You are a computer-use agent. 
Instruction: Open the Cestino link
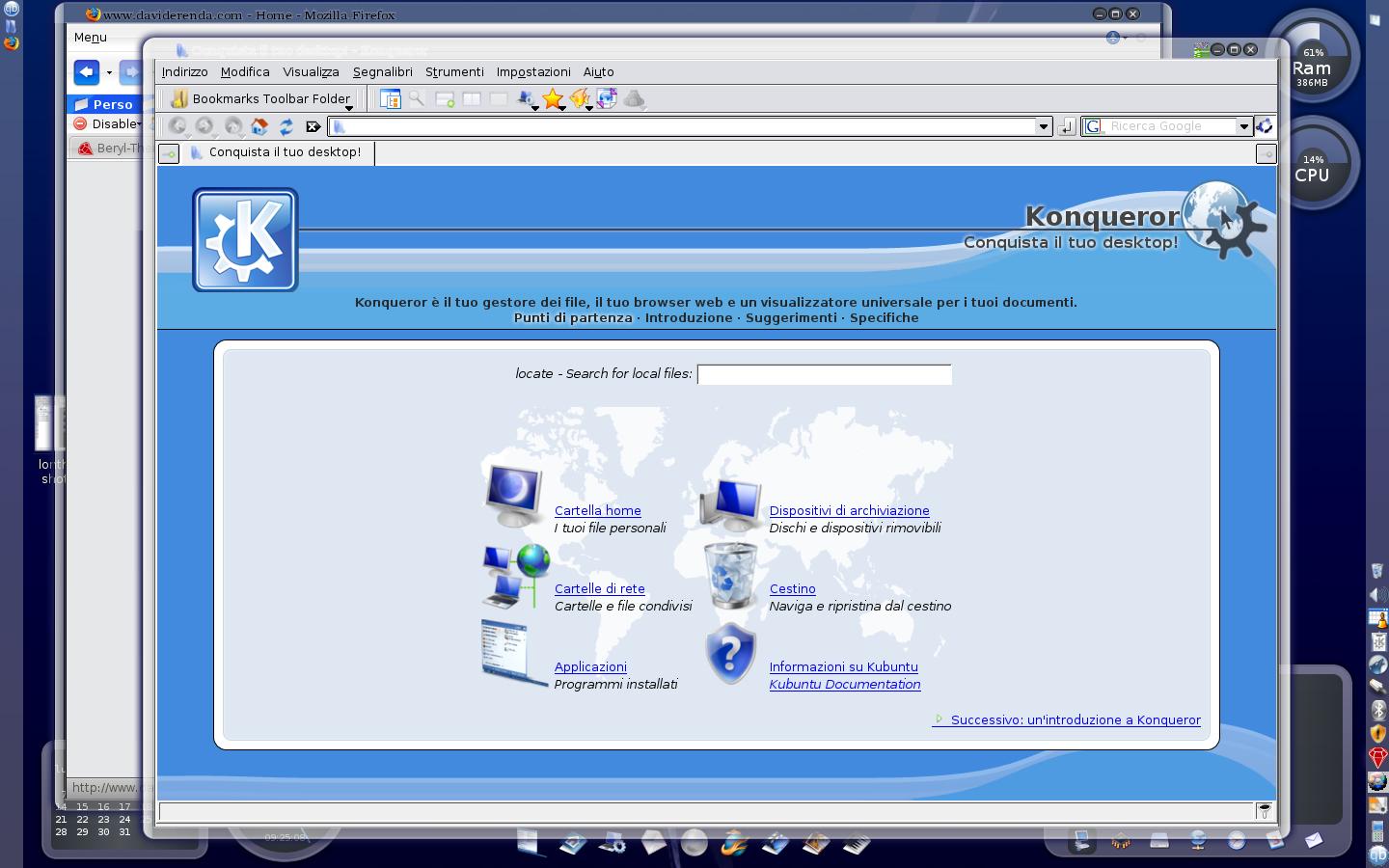pos(793,589)
